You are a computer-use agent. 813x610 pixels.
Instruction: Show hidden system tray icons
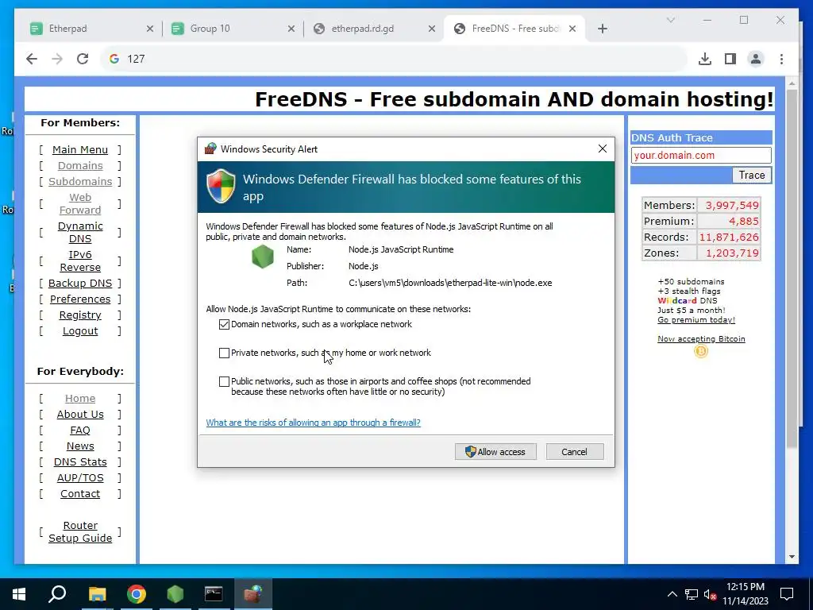[x=672, y=594]
